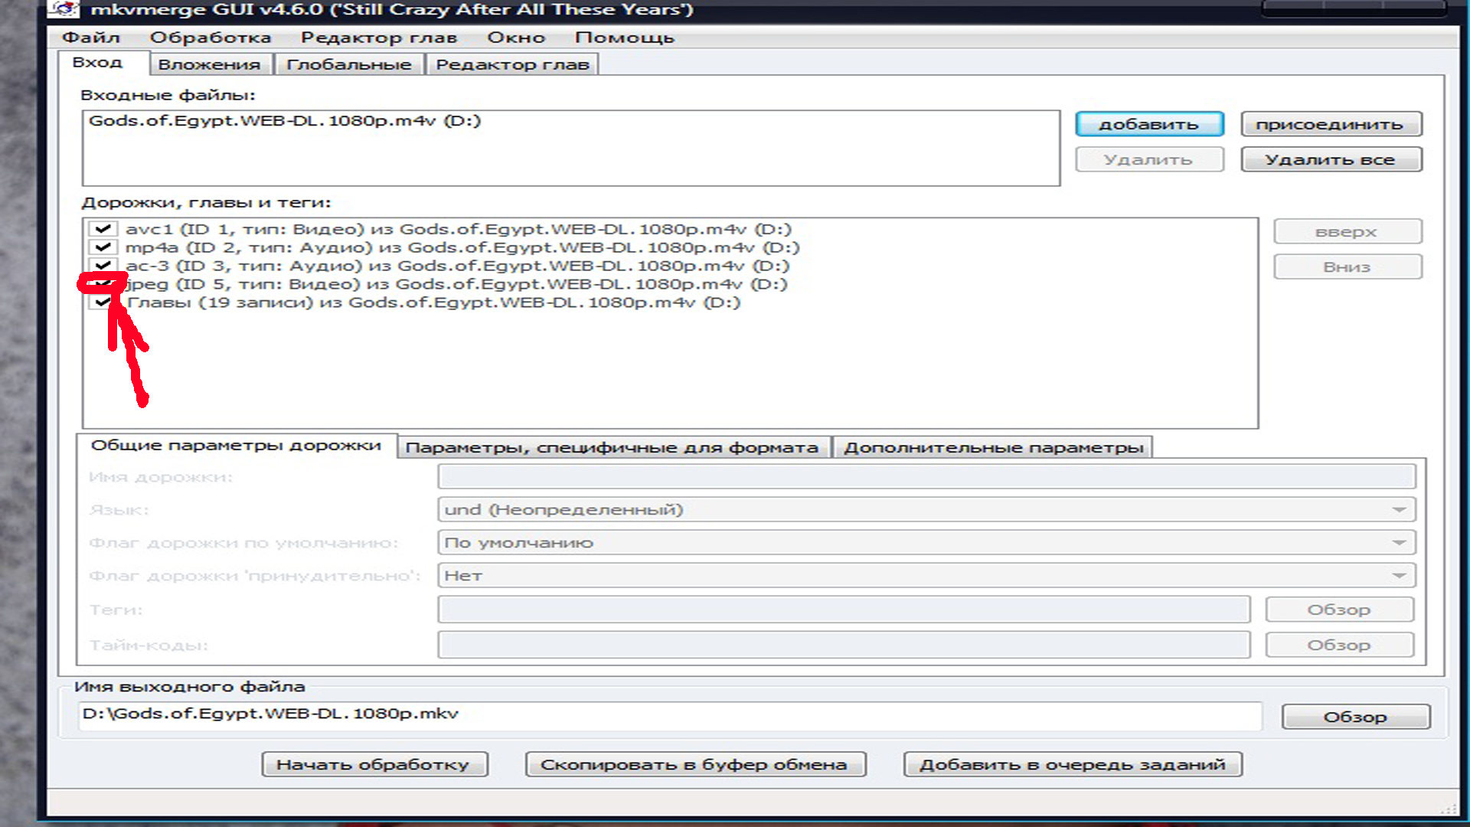Expand the Язык language dropdown
The width and height of the screenshot is (1470, 827).
[1398, 510]
